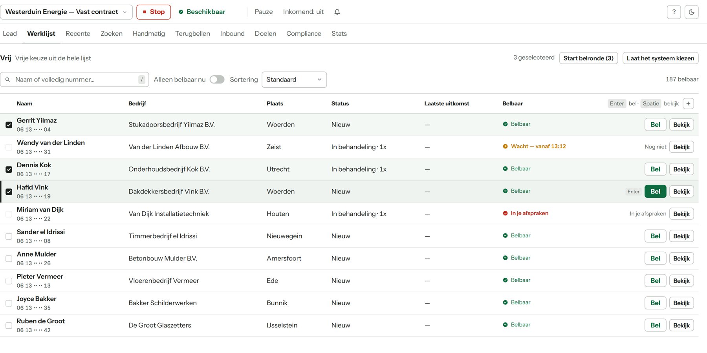
Task: Open the Handmatig tab
Action: pos(149,34)
